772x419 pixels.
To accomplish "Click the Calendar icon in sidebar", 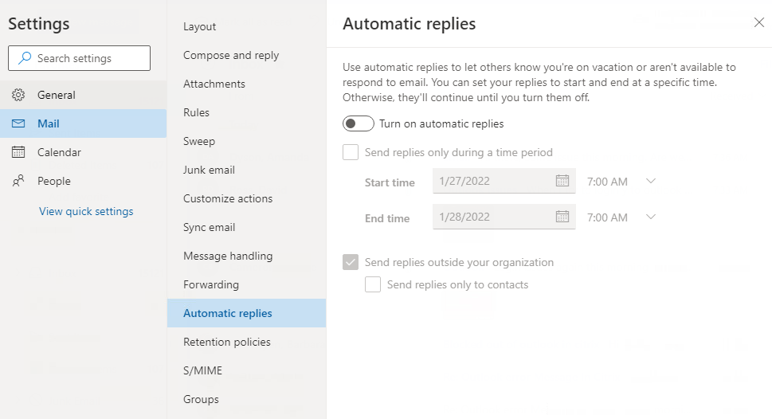I will coord(18,152).
